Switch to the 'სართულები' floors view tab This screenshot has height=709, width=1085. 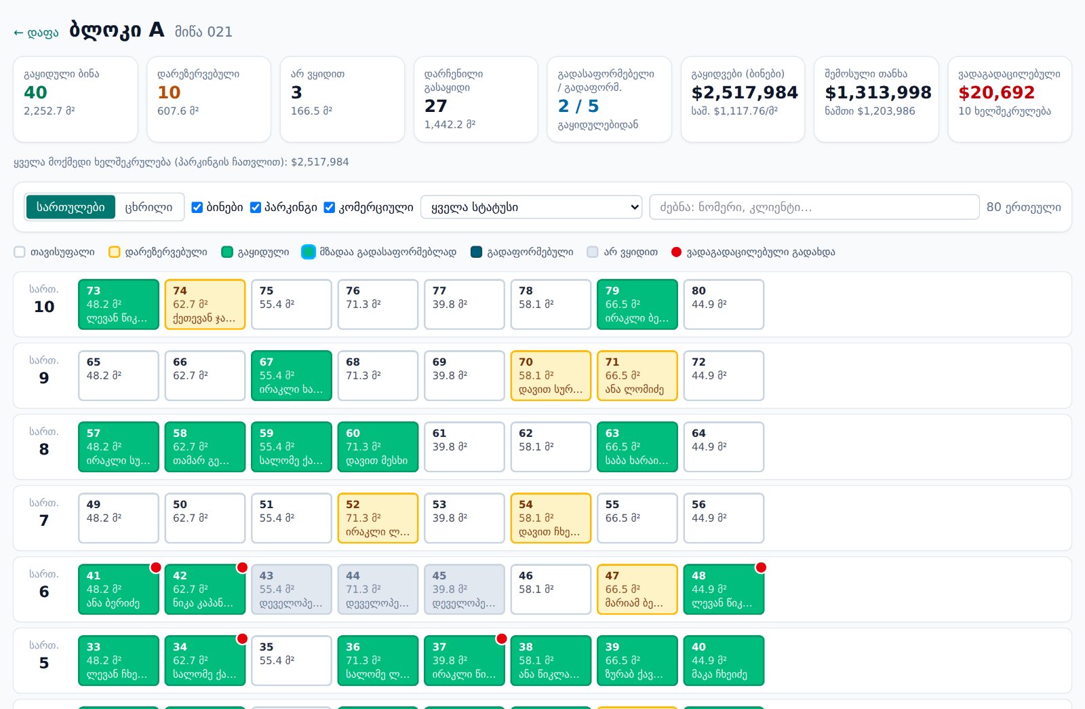[71, 207]
